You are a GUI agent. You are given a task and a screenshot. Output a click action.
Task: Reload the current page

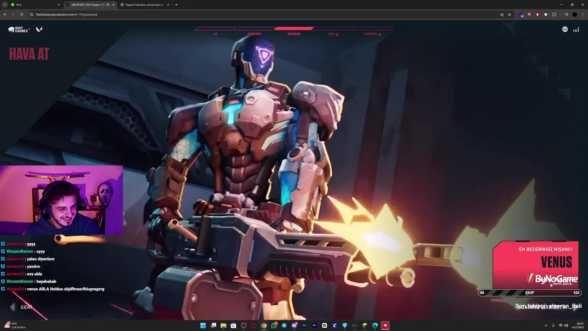22,14
